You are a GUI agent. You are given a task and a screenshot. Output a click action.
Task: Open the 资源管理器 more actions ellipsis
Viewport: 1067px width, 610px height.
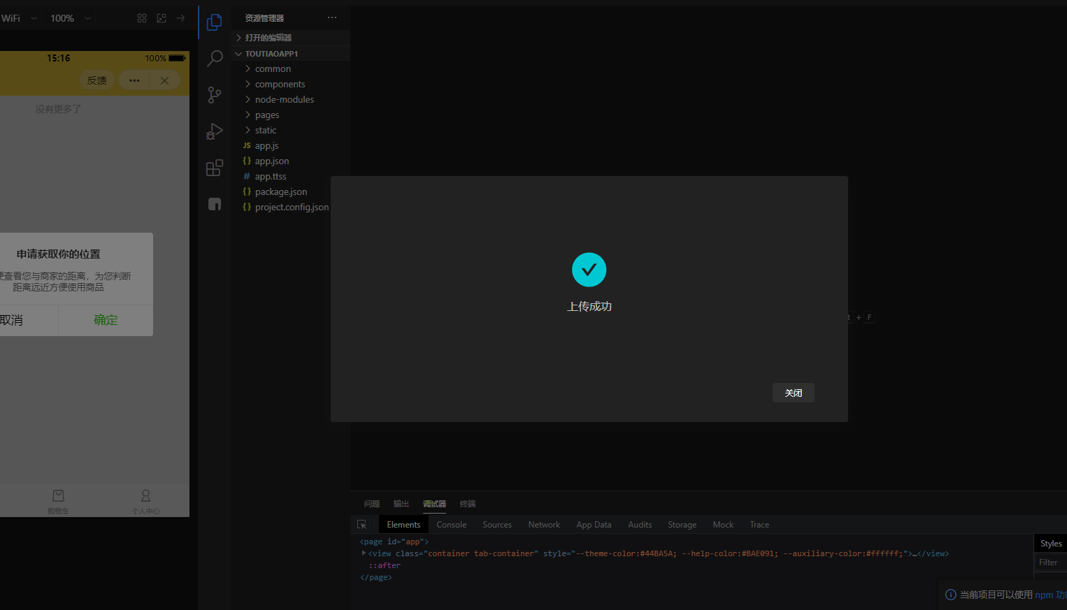[332, 17]
